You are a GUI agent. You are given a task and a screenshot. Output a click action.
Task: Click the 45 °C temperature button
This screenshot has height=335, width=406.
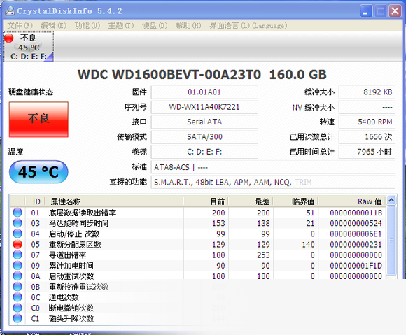(38, 172)
